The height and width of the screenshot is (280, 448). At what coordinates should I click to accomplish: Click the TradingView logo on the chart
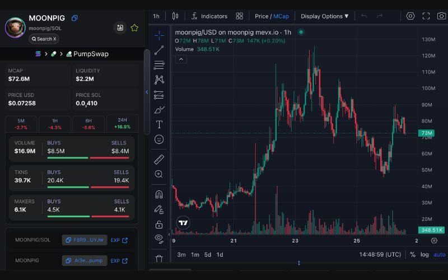click(183, 222)
